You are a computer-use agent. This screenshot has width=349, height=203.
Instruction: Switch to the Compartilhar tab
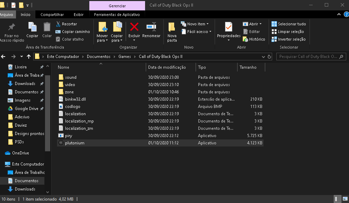[x=52, y=15]
